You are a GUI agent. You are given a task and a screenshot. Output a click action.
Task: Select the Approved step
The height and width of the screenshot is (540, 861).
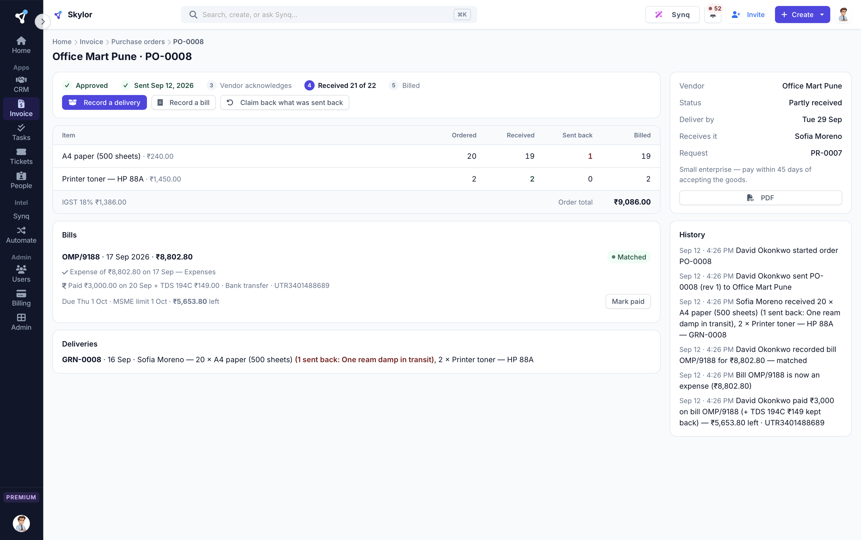[x=85, y=85]
